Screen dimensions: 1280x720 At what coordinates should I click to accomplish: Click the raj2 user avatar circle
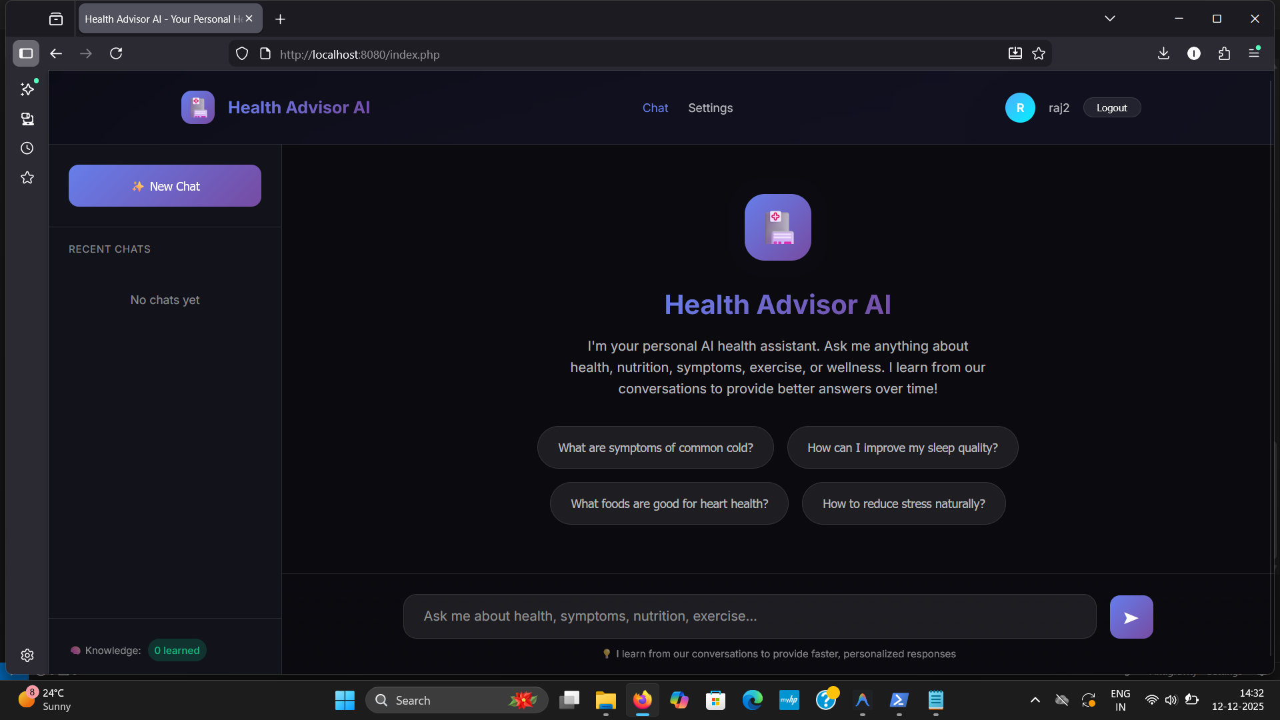(x=1020, y=107)
